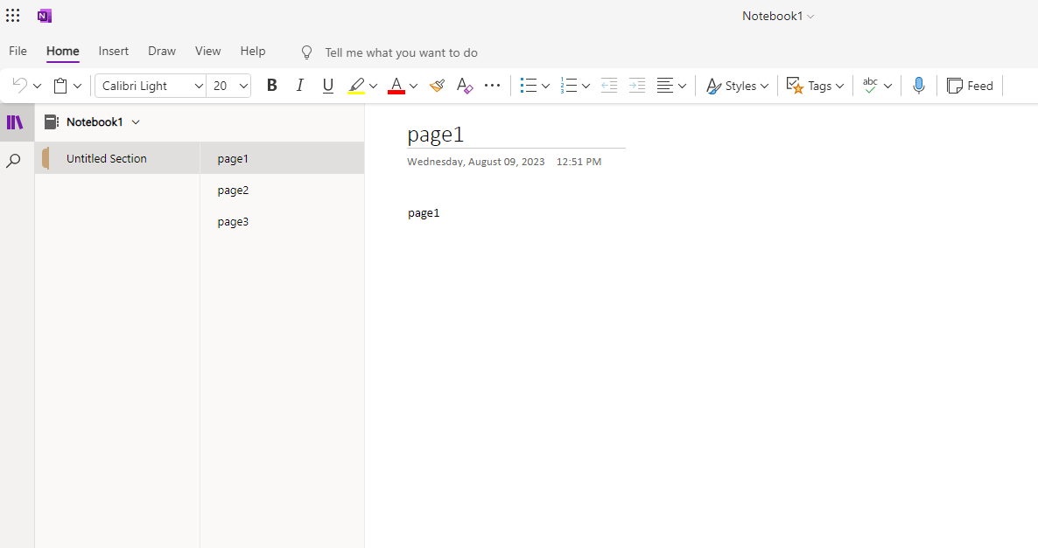This screenshot has width=1038, height=548.
Task: Open the search in the sidebar
Action: click(x=16, y=160)
